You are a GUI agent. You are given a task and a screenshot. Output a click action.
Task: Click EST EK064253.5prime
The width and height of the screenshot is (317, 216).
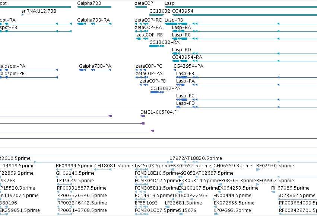click(238, 188)
